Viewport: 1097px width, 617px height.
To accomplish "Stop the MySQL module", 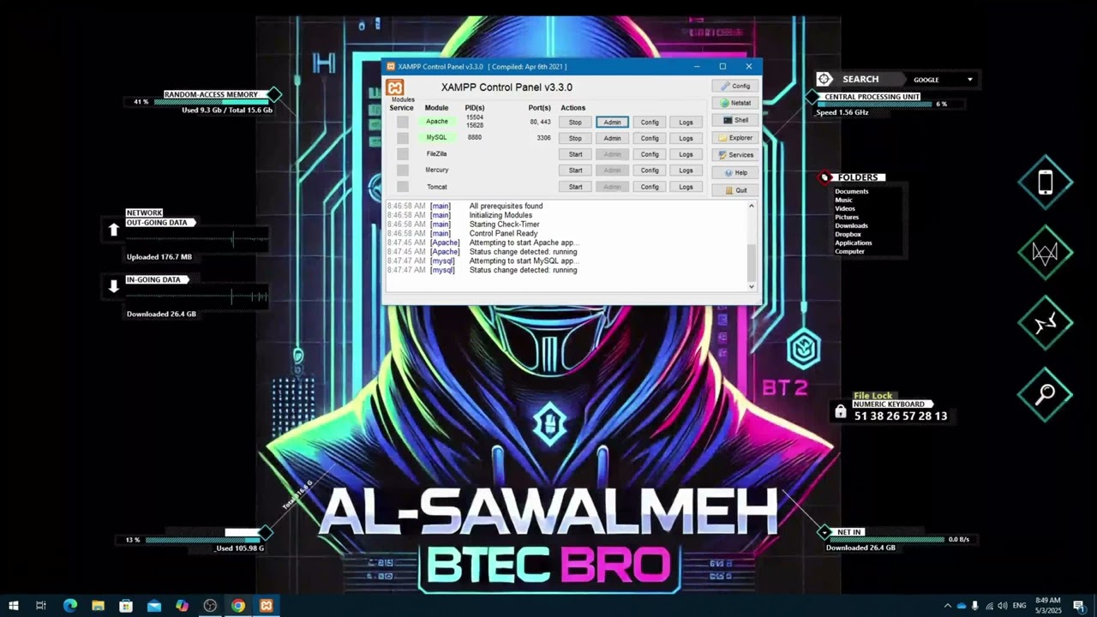I will [575, 138].
